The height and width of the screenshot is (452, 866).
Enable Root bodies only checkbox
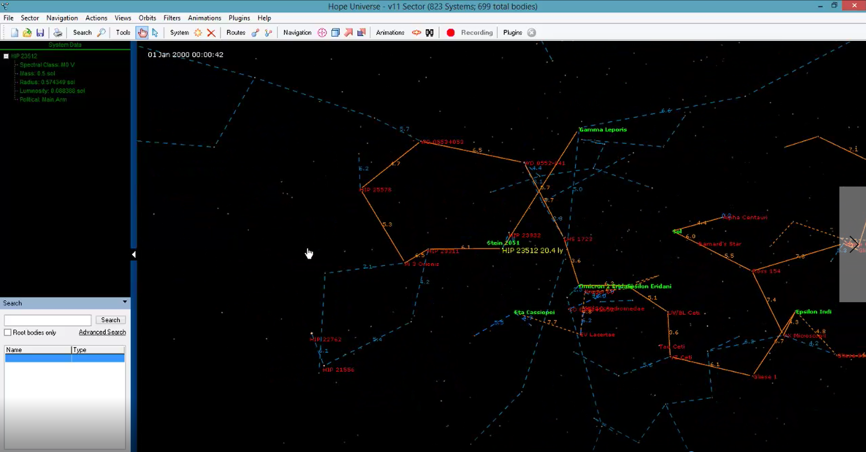8,333
